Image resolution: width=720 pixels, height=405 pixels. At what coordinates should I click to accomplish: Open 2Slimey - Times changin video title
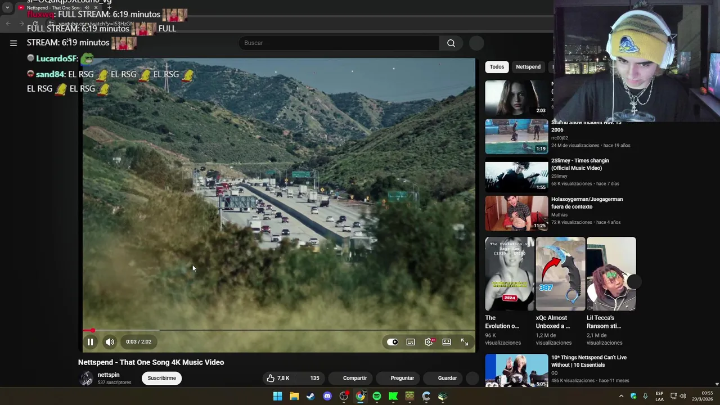coord(580,164)
